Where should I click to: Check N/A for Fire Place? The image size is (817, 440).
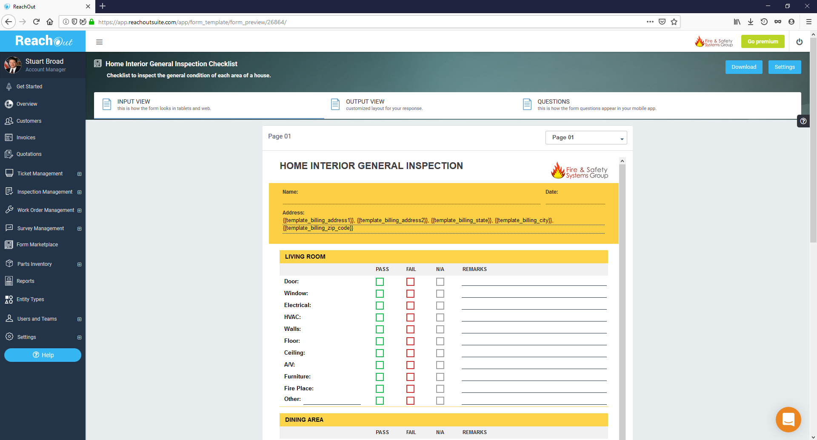[x=440, y=389]
